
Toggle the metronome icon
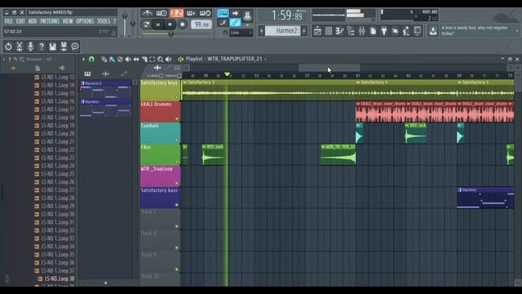[147, 13]
